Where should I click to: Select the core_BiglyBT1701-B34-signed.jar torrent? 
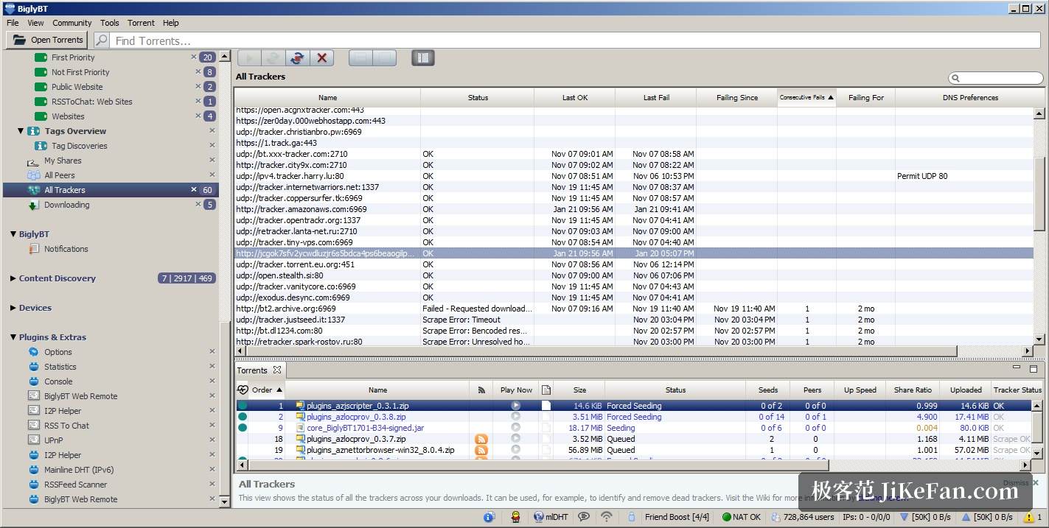pyautogui.click(x=634, y=428)
